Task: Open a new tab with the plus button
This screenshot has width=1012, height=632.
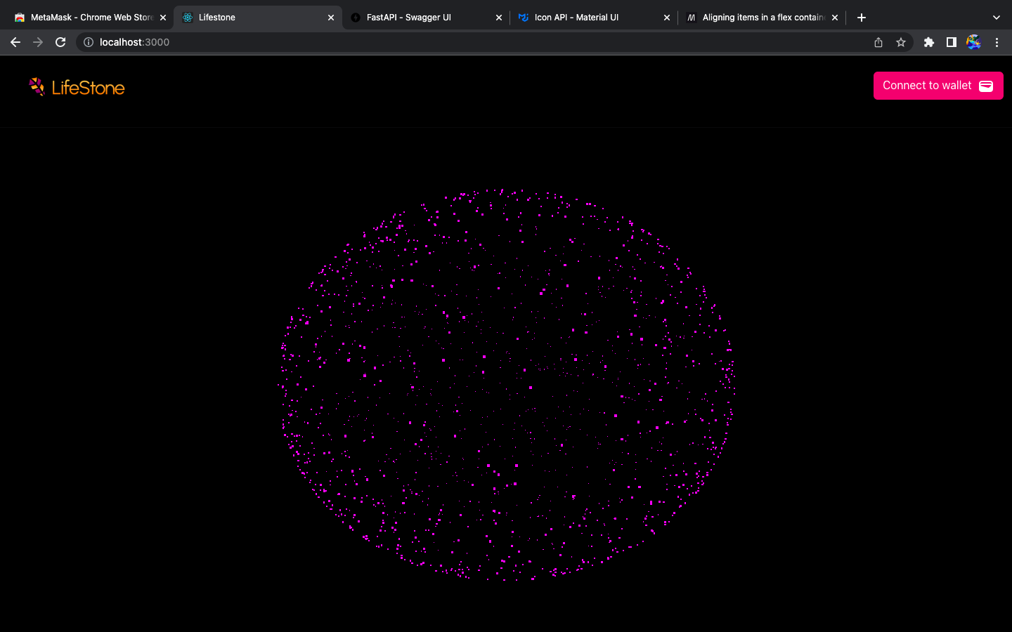Action: coord(862,18)
